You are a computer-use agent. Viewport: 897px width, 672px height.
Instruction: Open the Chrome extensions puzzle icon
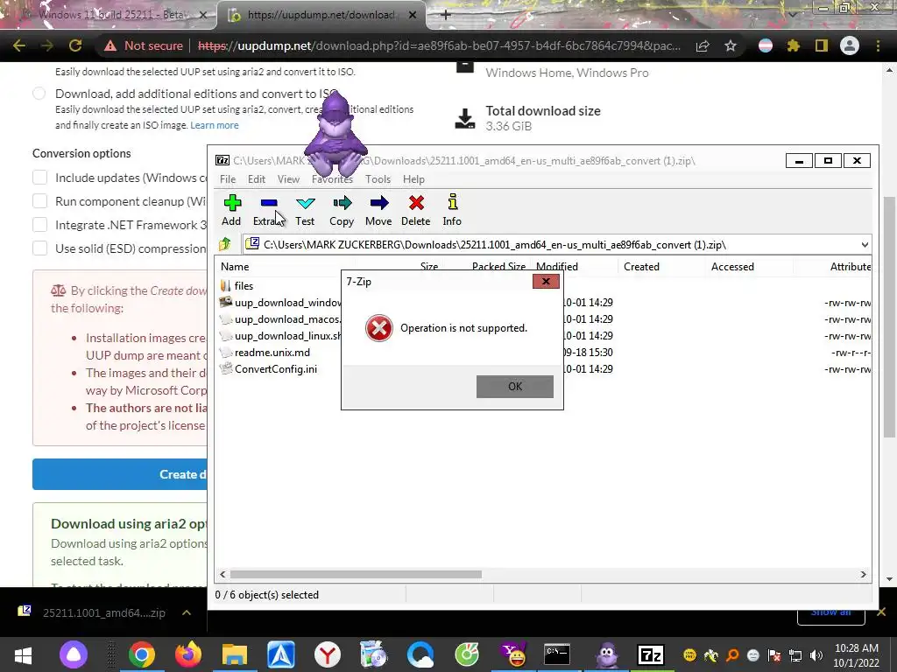(x=793, y=45)
